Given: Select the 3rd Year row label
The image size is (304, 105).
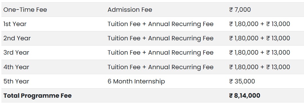Looking at the screenshot, I should click(16, 53).
